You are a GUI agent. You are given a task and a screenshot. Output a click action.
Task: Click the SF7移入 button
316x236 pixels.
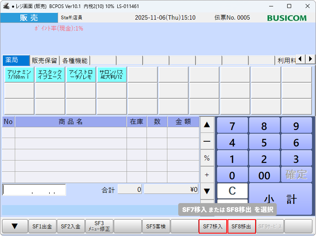pos(213,226)
